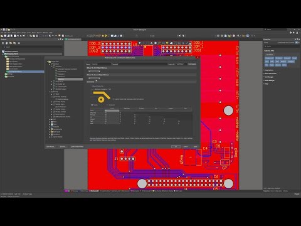Click the Design Rules root folder icon in the rules tree
The width and height of the screenshot is (301, 226).
tap(50, 62)
